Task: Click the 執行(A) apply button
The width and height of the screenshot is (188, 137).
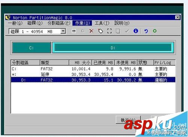Action: pos(128,120)
